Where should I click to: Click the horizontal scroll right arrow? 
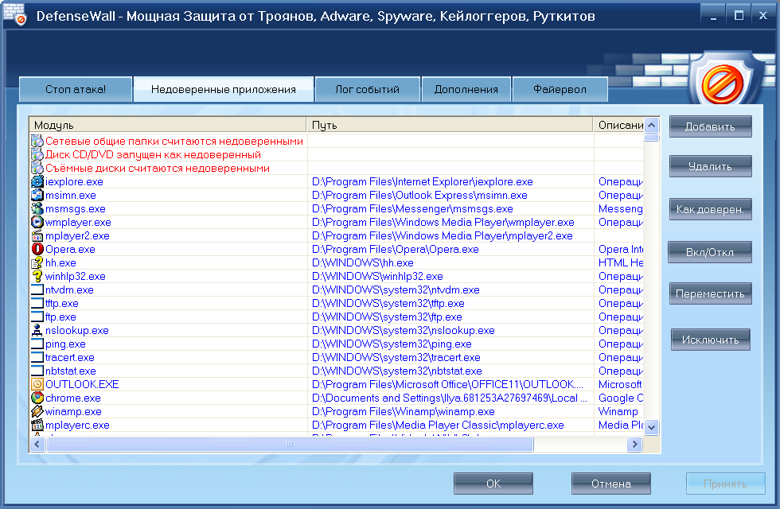pyautogui.click(x=635, y=445)
